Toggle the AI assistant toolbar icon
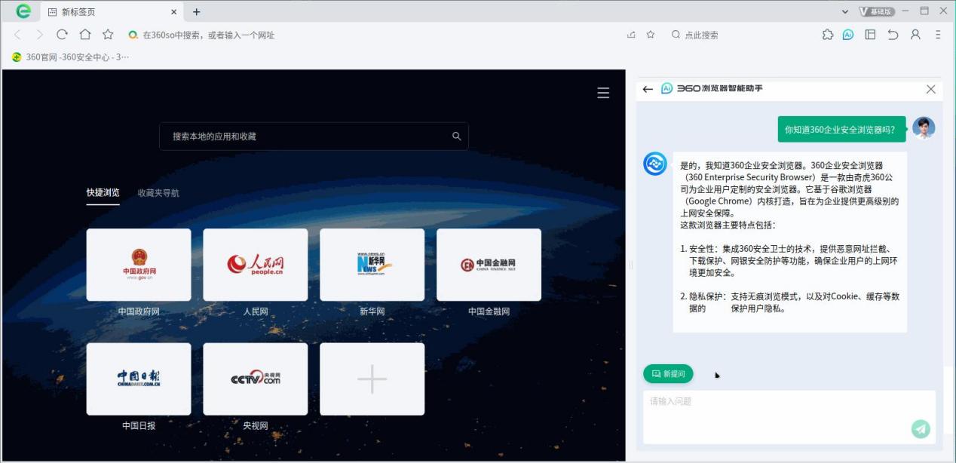The height and width of the screenshot is (463, 956). pyautogui.click(x=848, y=35)
